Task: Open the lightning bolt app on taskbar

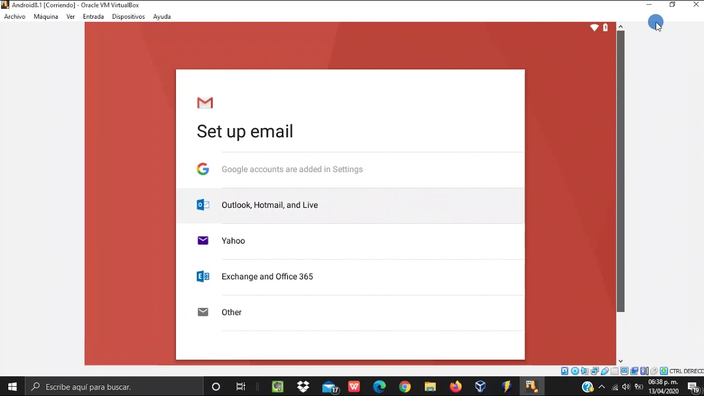Action: tap(506, 387)
